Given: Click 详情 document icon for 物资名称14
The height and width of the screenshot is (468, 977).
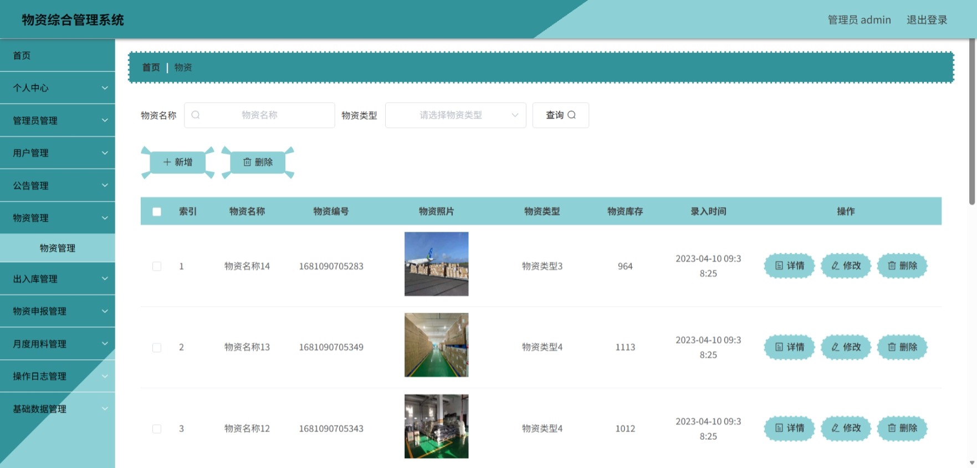Looking at the screenshot, I should 779,266.
